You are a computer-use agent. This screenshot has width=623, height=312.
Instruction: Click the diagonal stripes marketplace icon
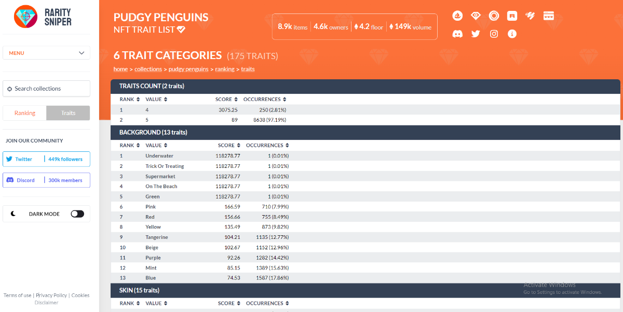click(530, 16)
